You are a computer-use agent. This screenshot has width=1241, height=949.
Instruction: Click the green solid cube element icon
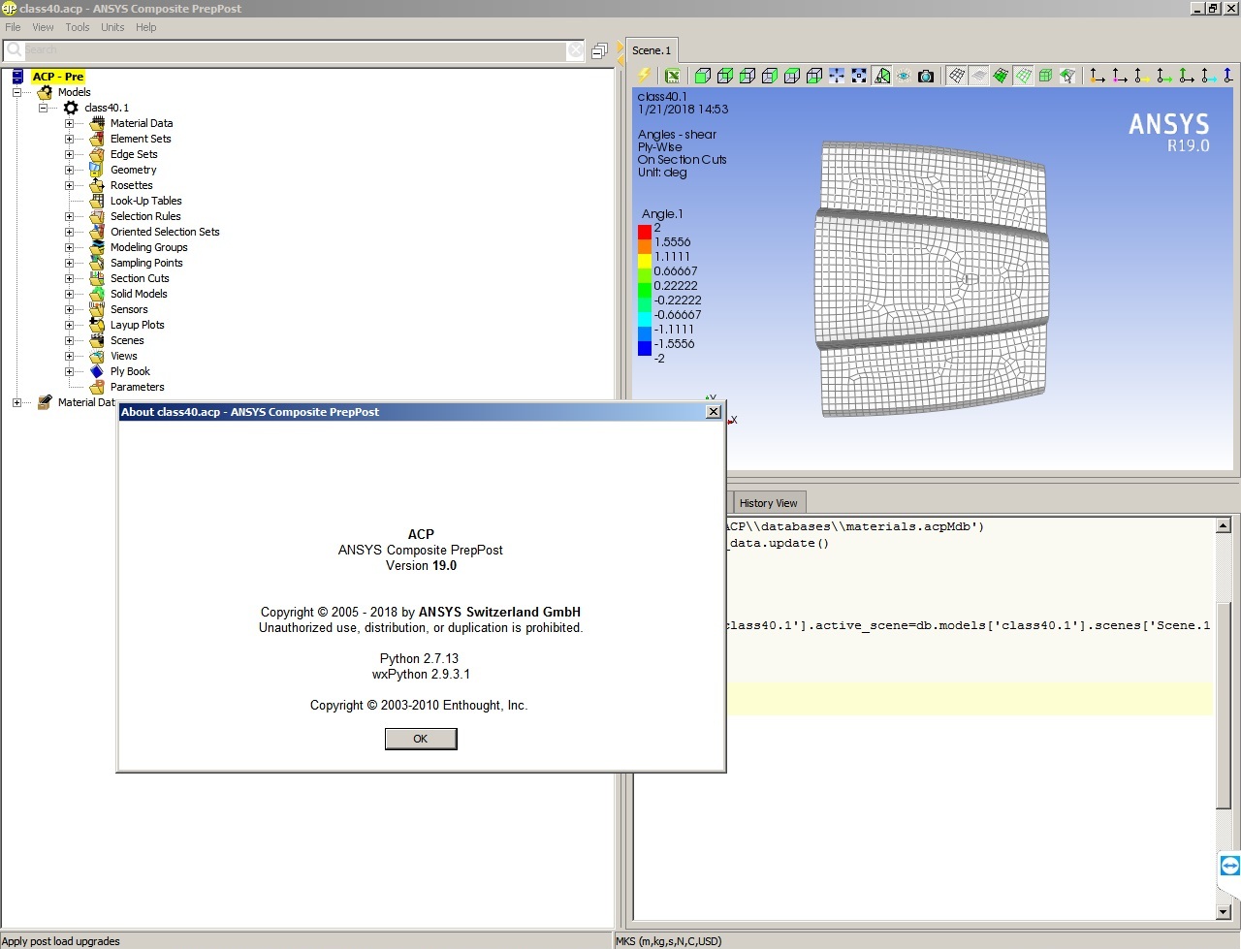(1045, 76)
